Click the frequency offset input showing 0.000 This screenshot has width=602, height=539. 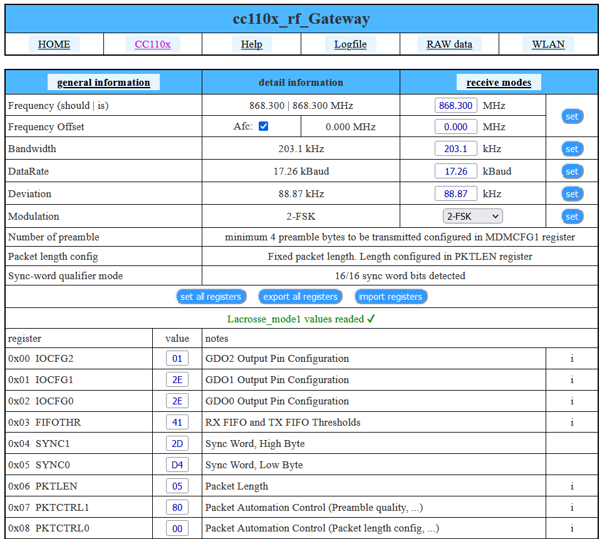pyautogui.click(x=455, y=127)
